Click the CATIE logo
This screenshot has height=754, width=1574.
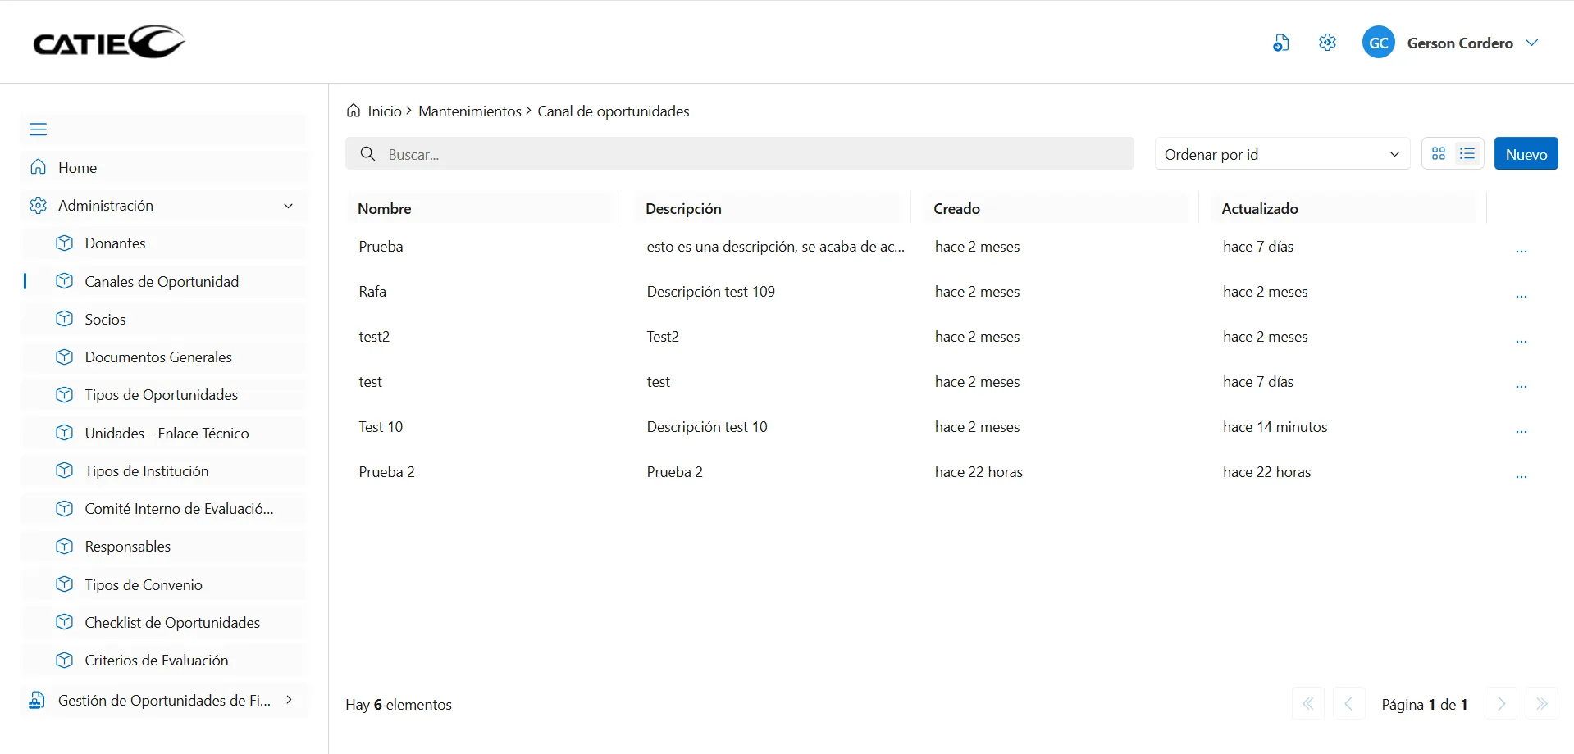pos(109,42)
